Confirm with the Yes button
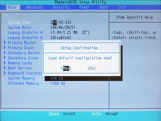Viewport: 161px width, 121px height. 66,68
